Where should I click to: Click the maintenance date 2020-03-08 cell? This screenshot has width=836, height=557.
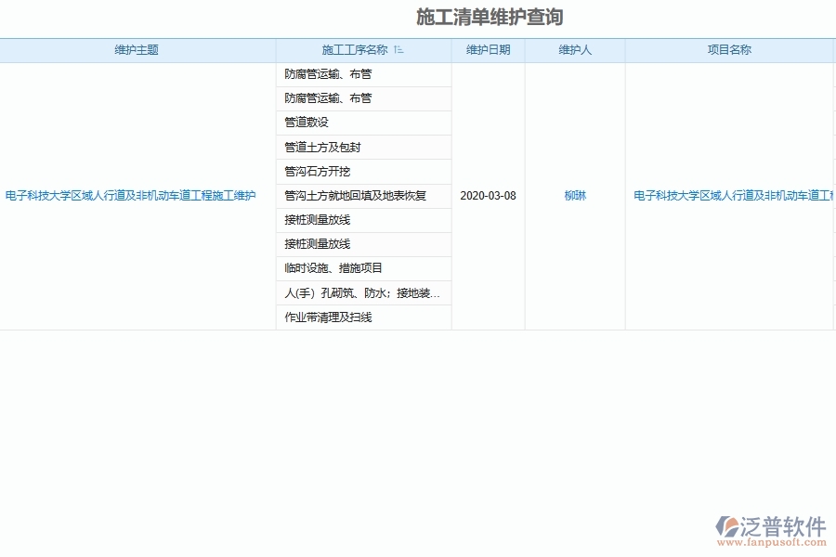pos(490,196)
